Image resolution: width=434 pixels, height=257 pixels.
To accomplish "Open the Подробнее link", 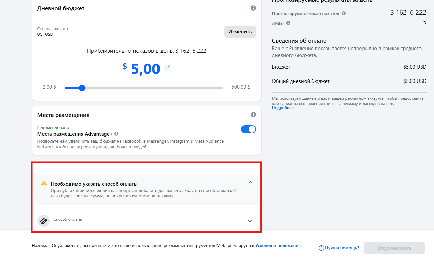I will [x=283, y=107].
